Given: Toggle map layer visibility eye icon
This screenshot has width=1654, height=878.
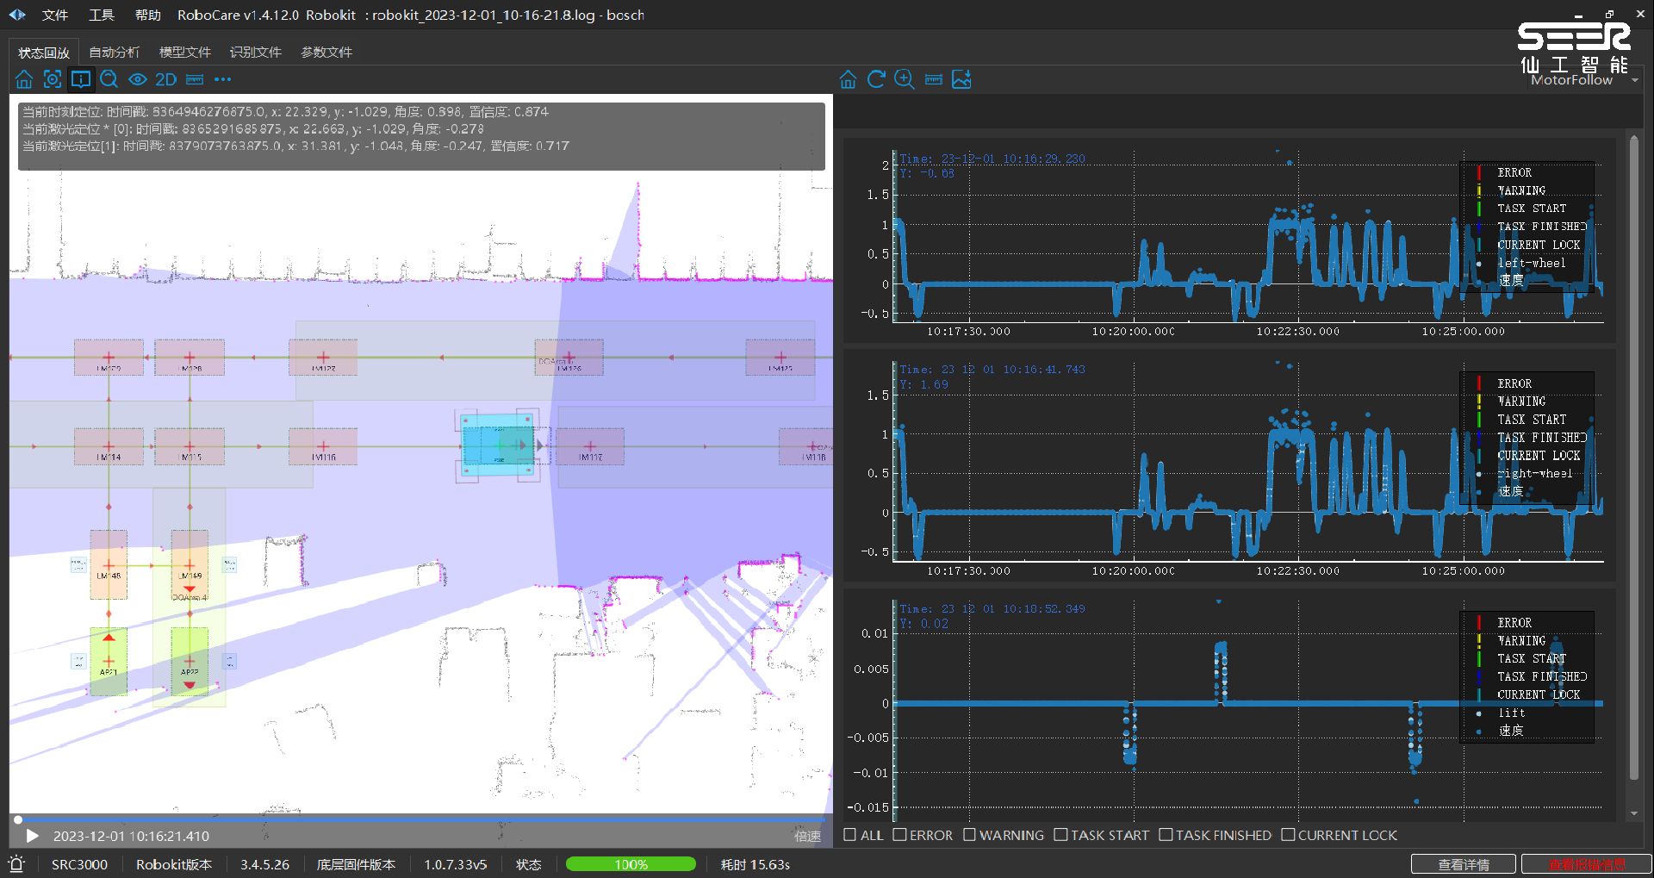Looking at the screenshot, I should tap(138, 80).
